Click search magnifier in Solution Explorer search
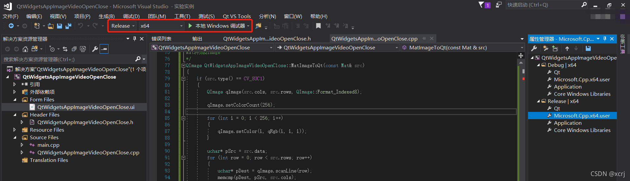 point(138,59)
